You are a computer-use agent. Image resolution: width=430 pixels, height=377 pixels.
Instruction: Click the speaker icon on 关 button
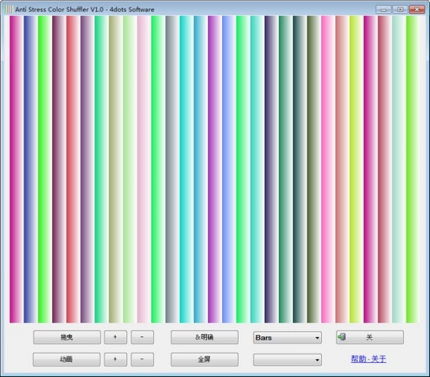(342, 337)
